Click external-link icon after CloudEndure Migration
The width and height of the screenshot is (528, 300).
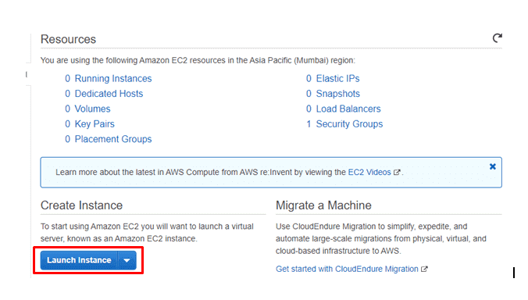coord(424,269)
